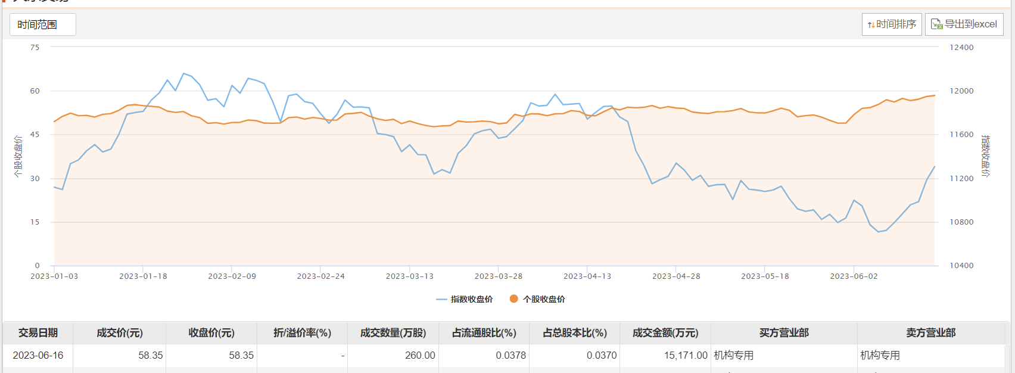Click the blue 指数收盘价 legend line marker
The image size is (1015, 373).
[441, 299]
